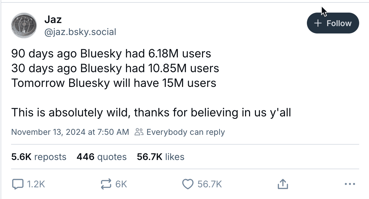Click the 1.2K reply count
This screenshot has height=199, width=369.
click(x=36, y=184)
